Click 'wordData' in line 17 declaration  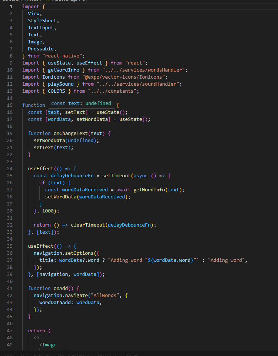[x=59, y=119]
